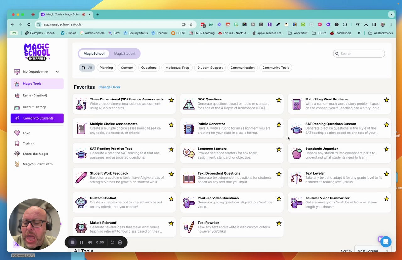Open Make it Relevant globe icon
402x260 pixels.
coord(81,227)
